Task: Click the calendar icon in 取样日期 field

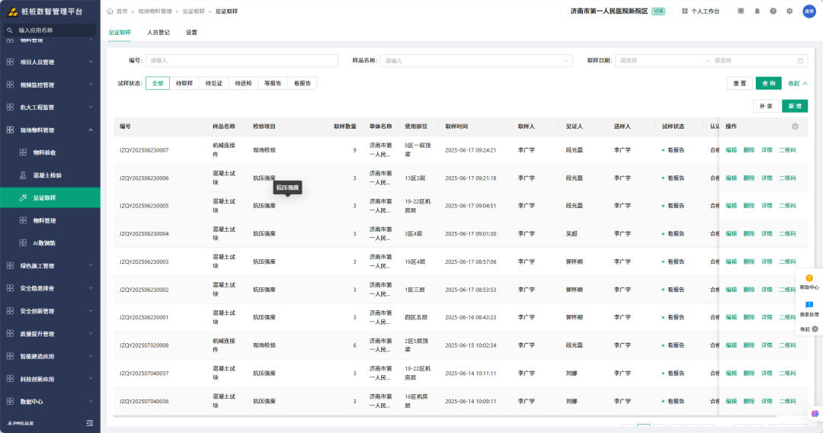Action: click(x=800, y=61)
